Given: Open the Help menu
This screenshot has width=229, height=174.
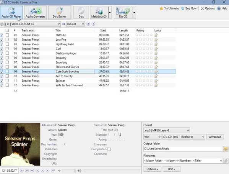Looking at the screenshot, I should point(222,8).
